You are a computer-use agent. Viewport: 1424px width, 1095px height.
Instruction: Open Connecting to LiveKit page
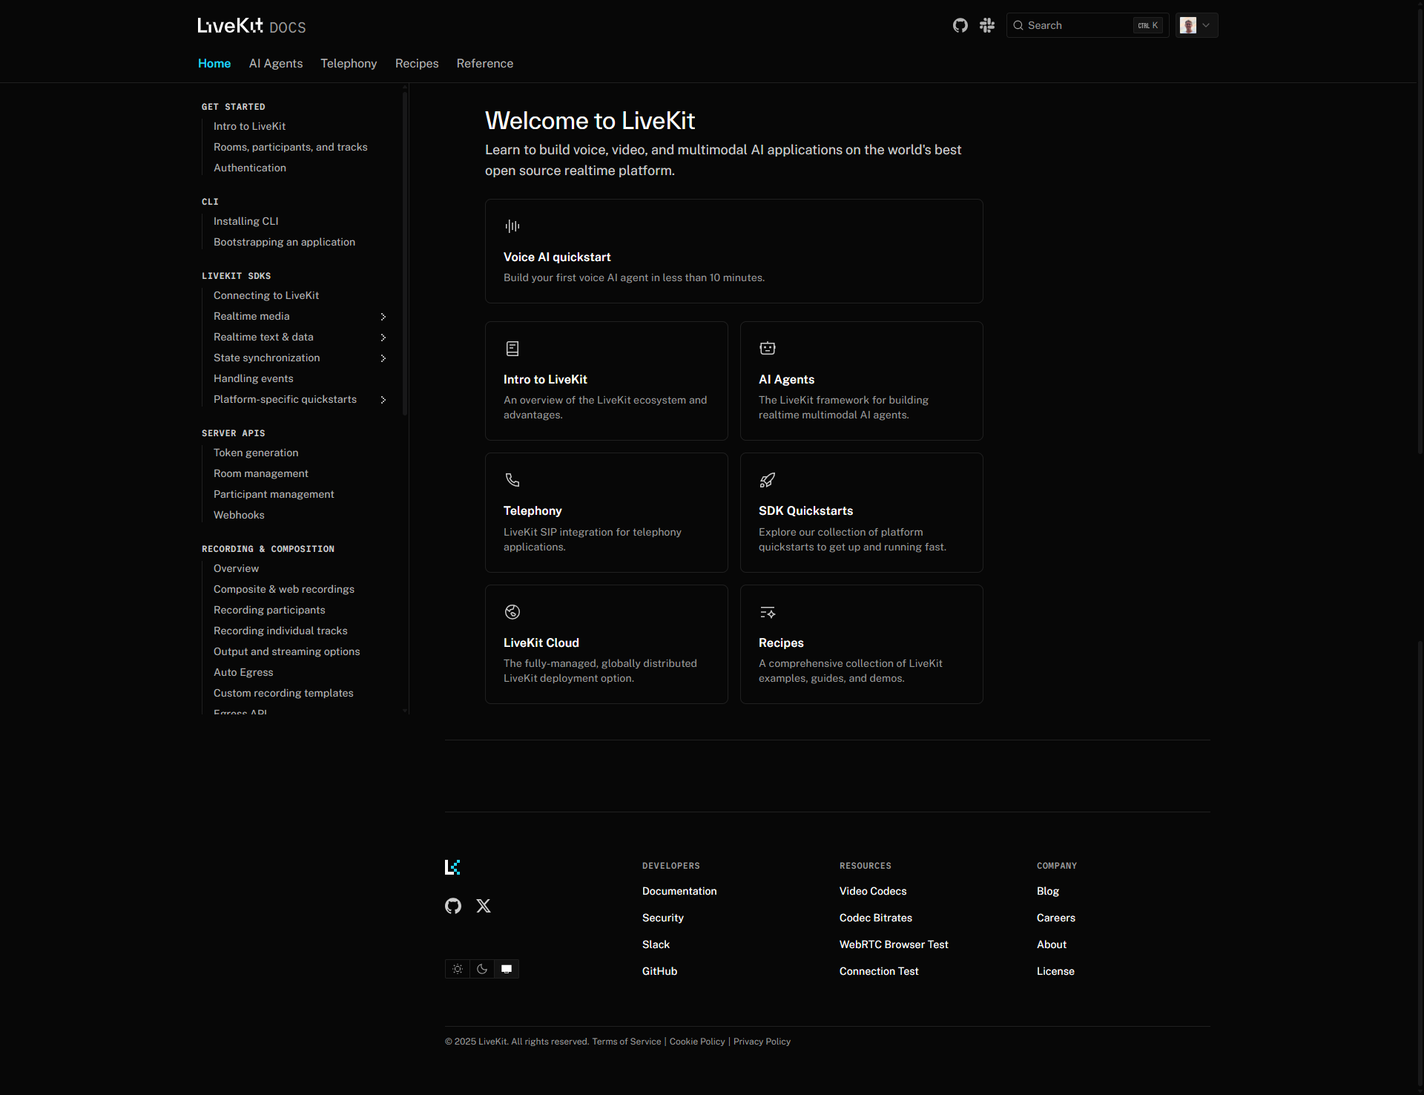pos(266,296)
